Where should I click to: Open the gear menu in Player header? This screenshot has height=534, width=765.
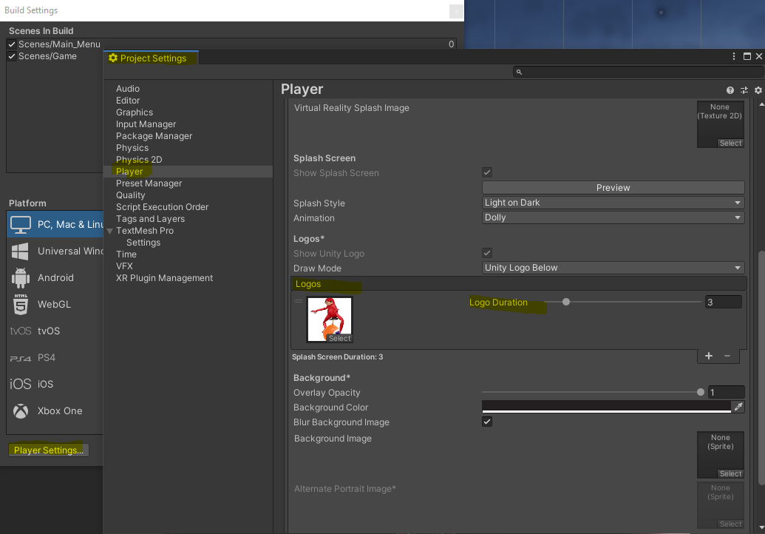[758, 90]
